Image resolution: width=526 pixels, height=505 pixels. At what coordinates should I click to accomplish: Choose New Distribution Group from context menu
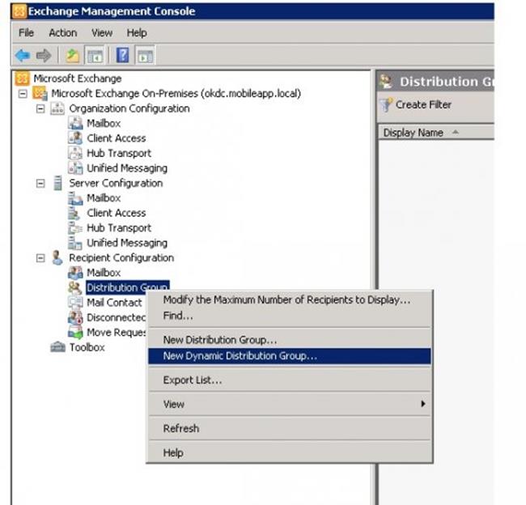pos(290,340)
